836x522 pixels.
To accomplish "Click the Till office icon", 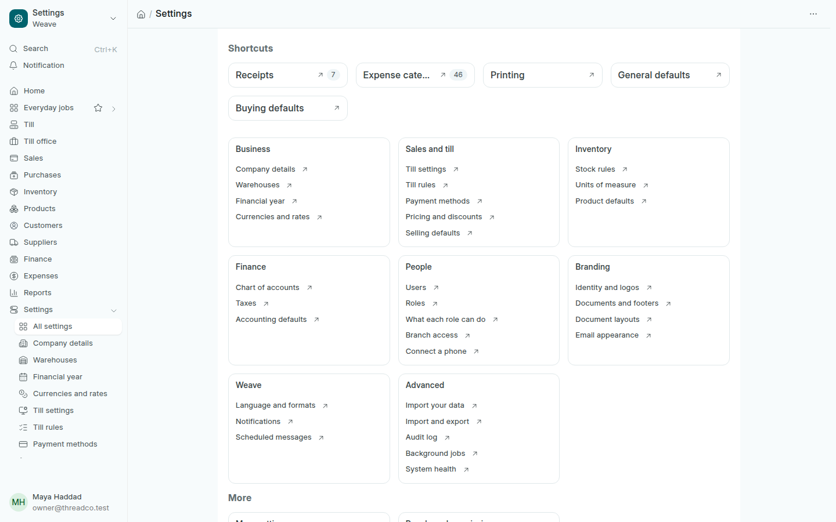I will click(14, 142).
